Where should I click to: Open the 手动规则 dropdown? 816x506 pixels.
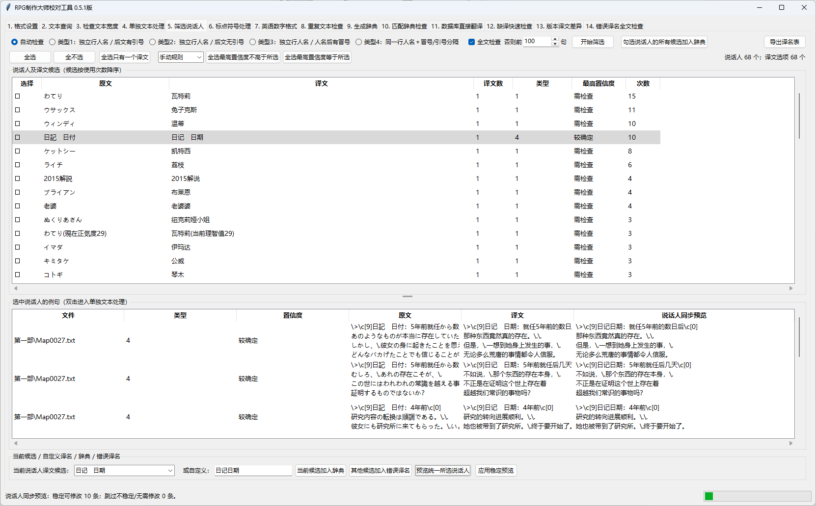[x=181, y=57]
